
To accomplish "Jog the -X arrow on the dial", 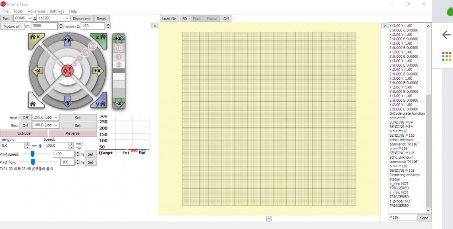I will pyautogui.click(x=37, y=71).
